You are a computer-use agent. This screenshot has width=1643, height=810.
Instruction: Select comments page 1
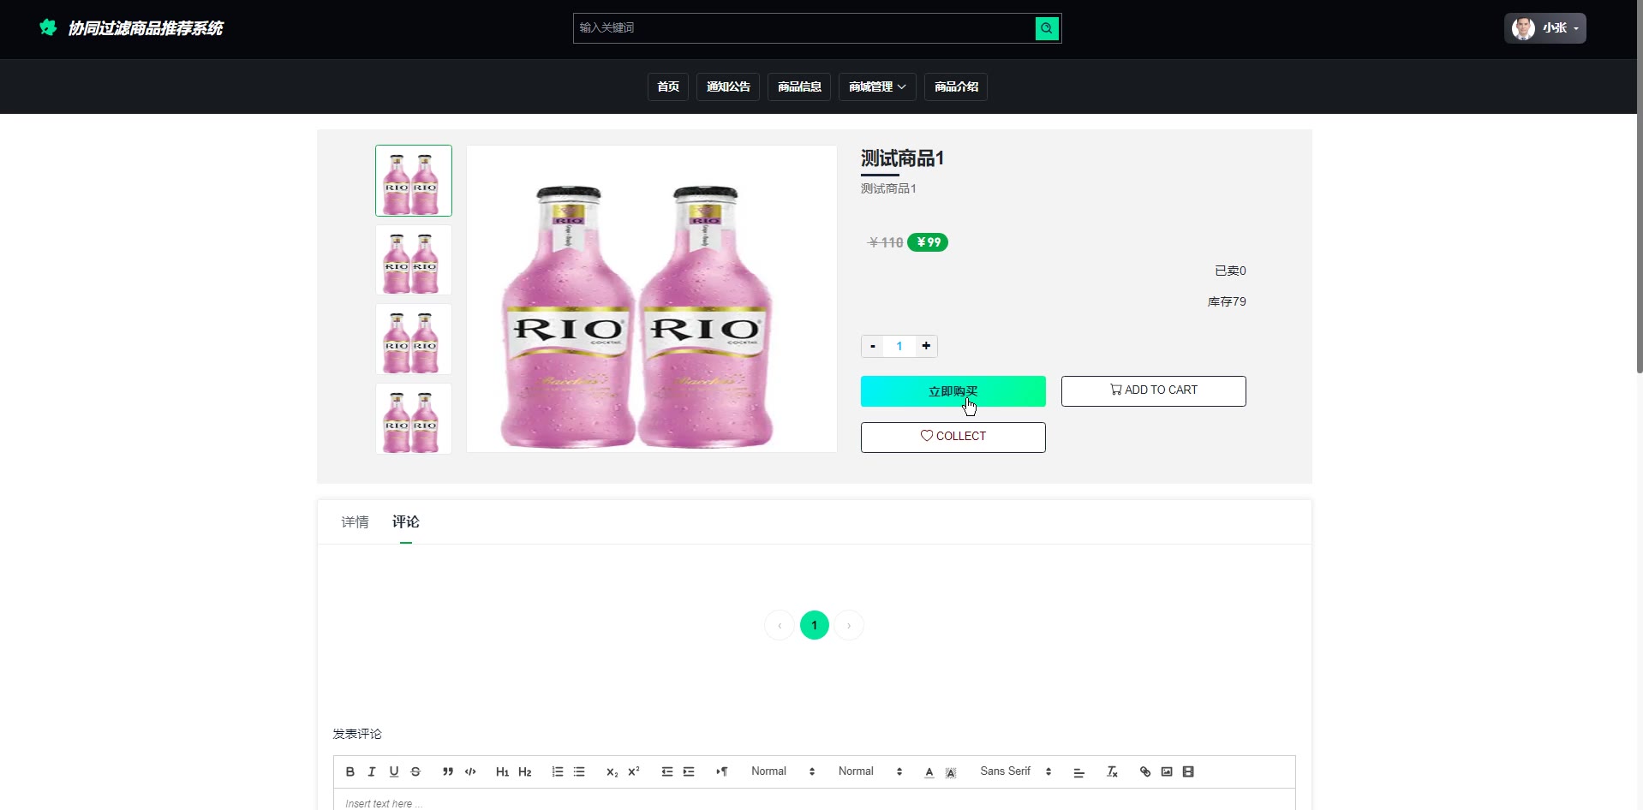click(815, 625)
